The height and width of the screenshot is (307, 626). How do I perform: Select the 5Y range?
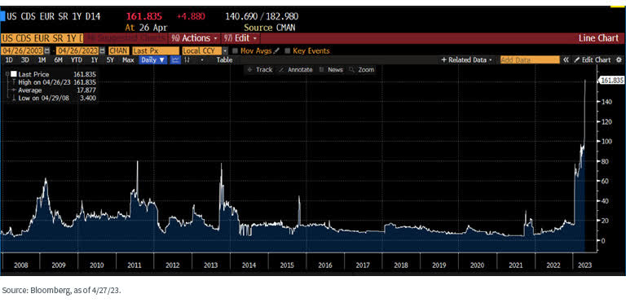110,59
